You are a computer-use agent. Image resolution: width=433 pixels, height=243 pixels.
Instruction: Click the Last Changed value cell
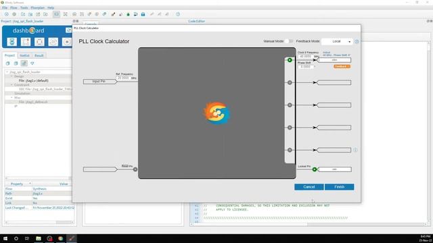(x=53, y=208)
